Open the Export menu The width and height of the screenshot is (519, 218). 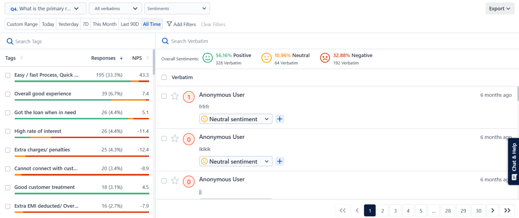pyautogui.click(x=500, y=8)
